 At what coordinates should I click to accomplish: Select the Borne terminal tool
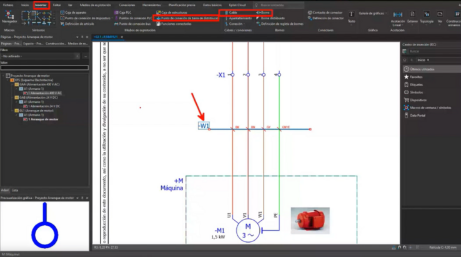263,12
